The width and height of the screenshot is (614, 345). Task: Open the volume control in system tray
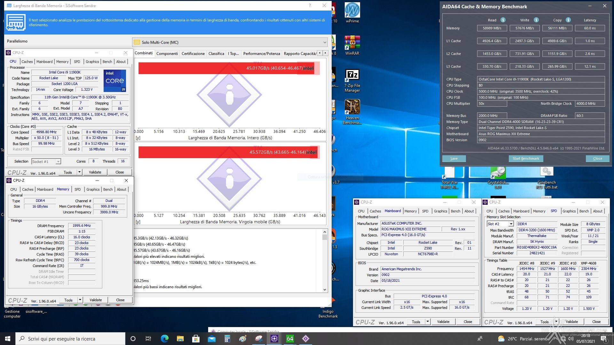[x=571, y=339]
